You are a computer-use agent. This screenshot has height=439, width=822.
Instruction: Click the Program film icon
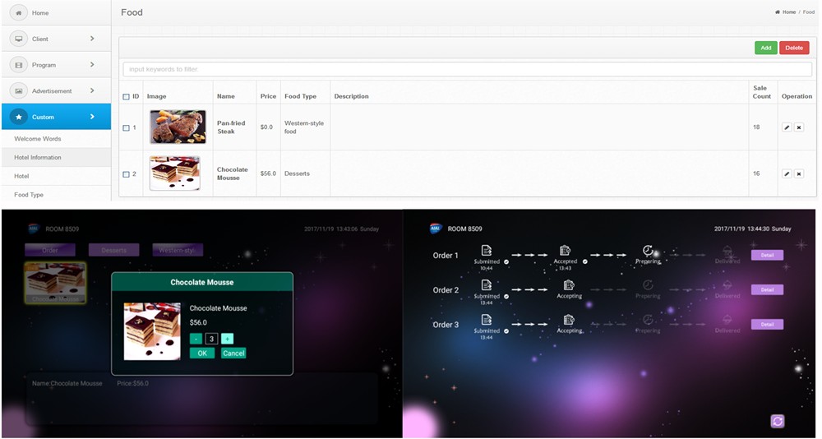point(19,65)
